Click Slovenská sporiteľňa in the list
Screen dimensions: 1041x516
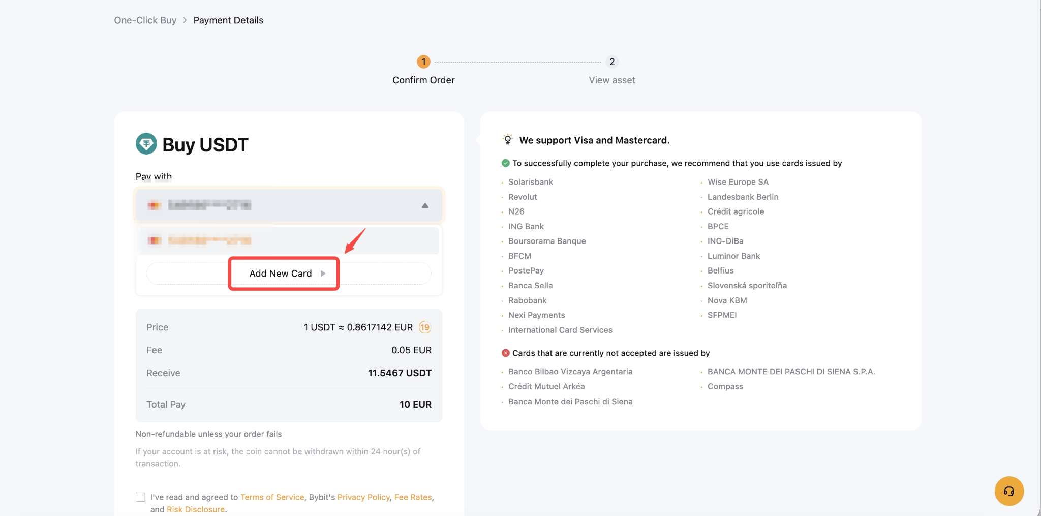(x=747, y=286)
